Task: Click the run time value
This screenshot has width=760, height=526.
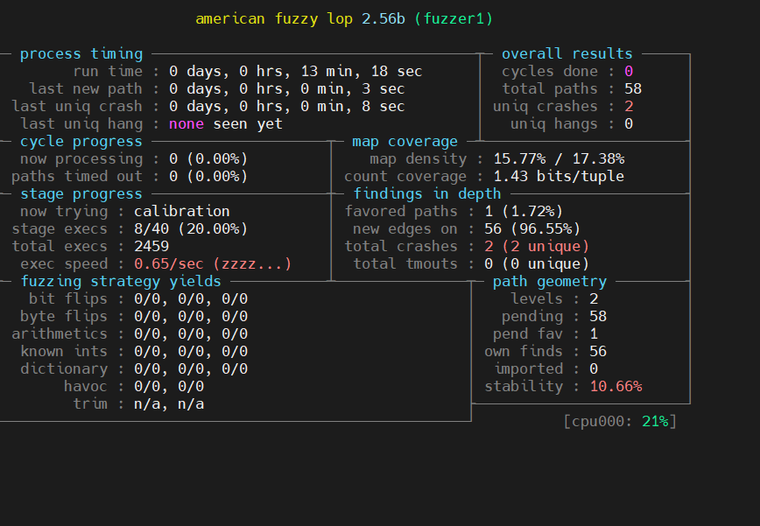Action: [295, 72]
